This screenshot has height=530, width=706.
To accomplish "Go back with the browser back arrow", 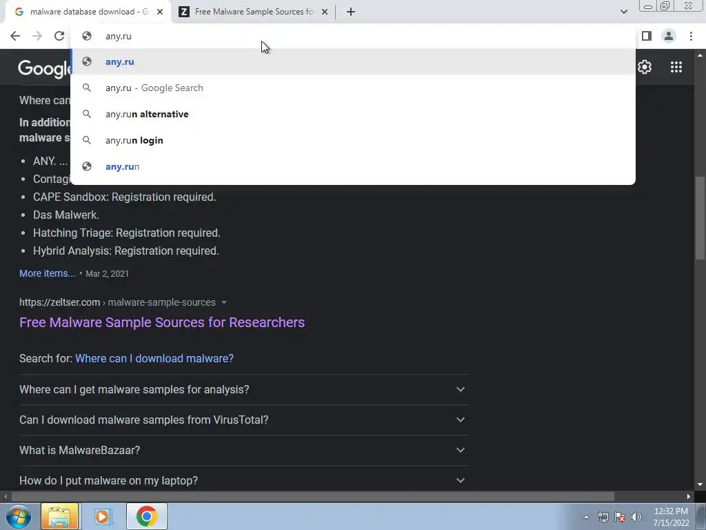I will (x=15, y=36).
